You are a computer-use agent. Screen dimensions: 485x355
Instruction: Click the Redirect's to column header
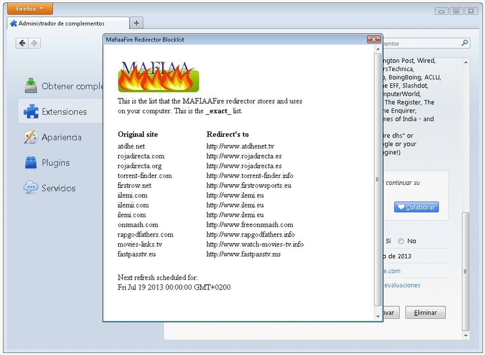pyautogui.click(x=227, y=134)
